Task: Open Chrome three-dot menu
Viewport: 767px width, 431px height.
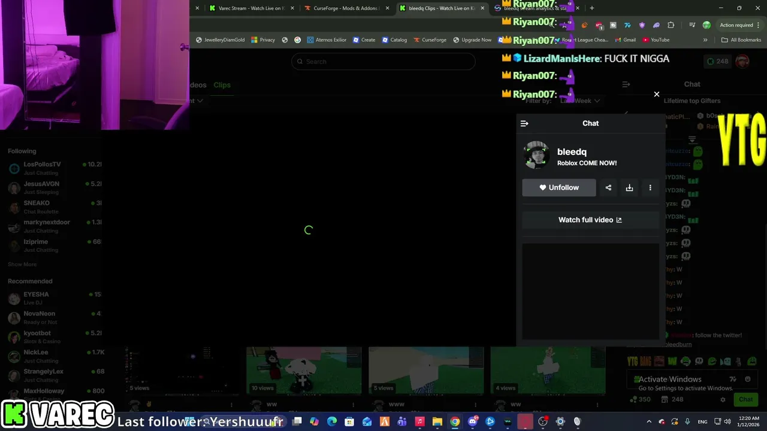Action: (x=759, y=25)
